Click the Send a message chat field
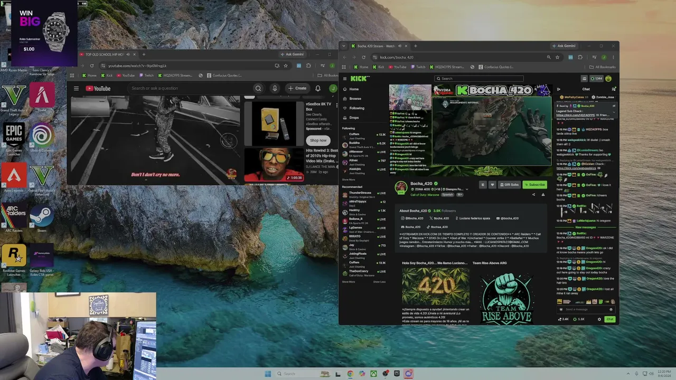The width and height of the screenshot is (676, 380). pyautogui.click(x=586, y=310)
